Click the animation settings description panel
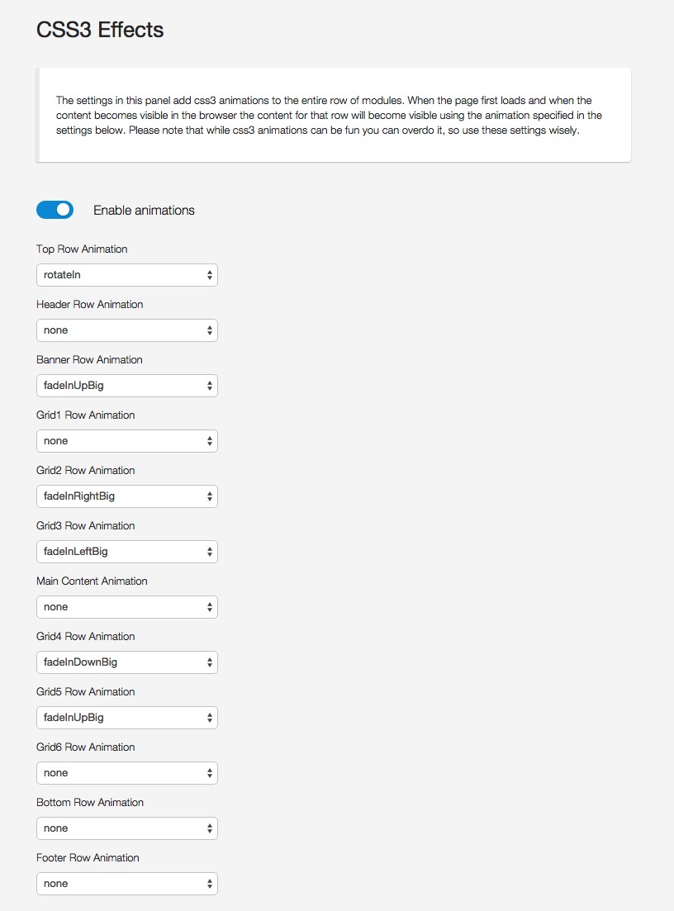The width and height of the screenshot is (674, 911). pos(334,116)
